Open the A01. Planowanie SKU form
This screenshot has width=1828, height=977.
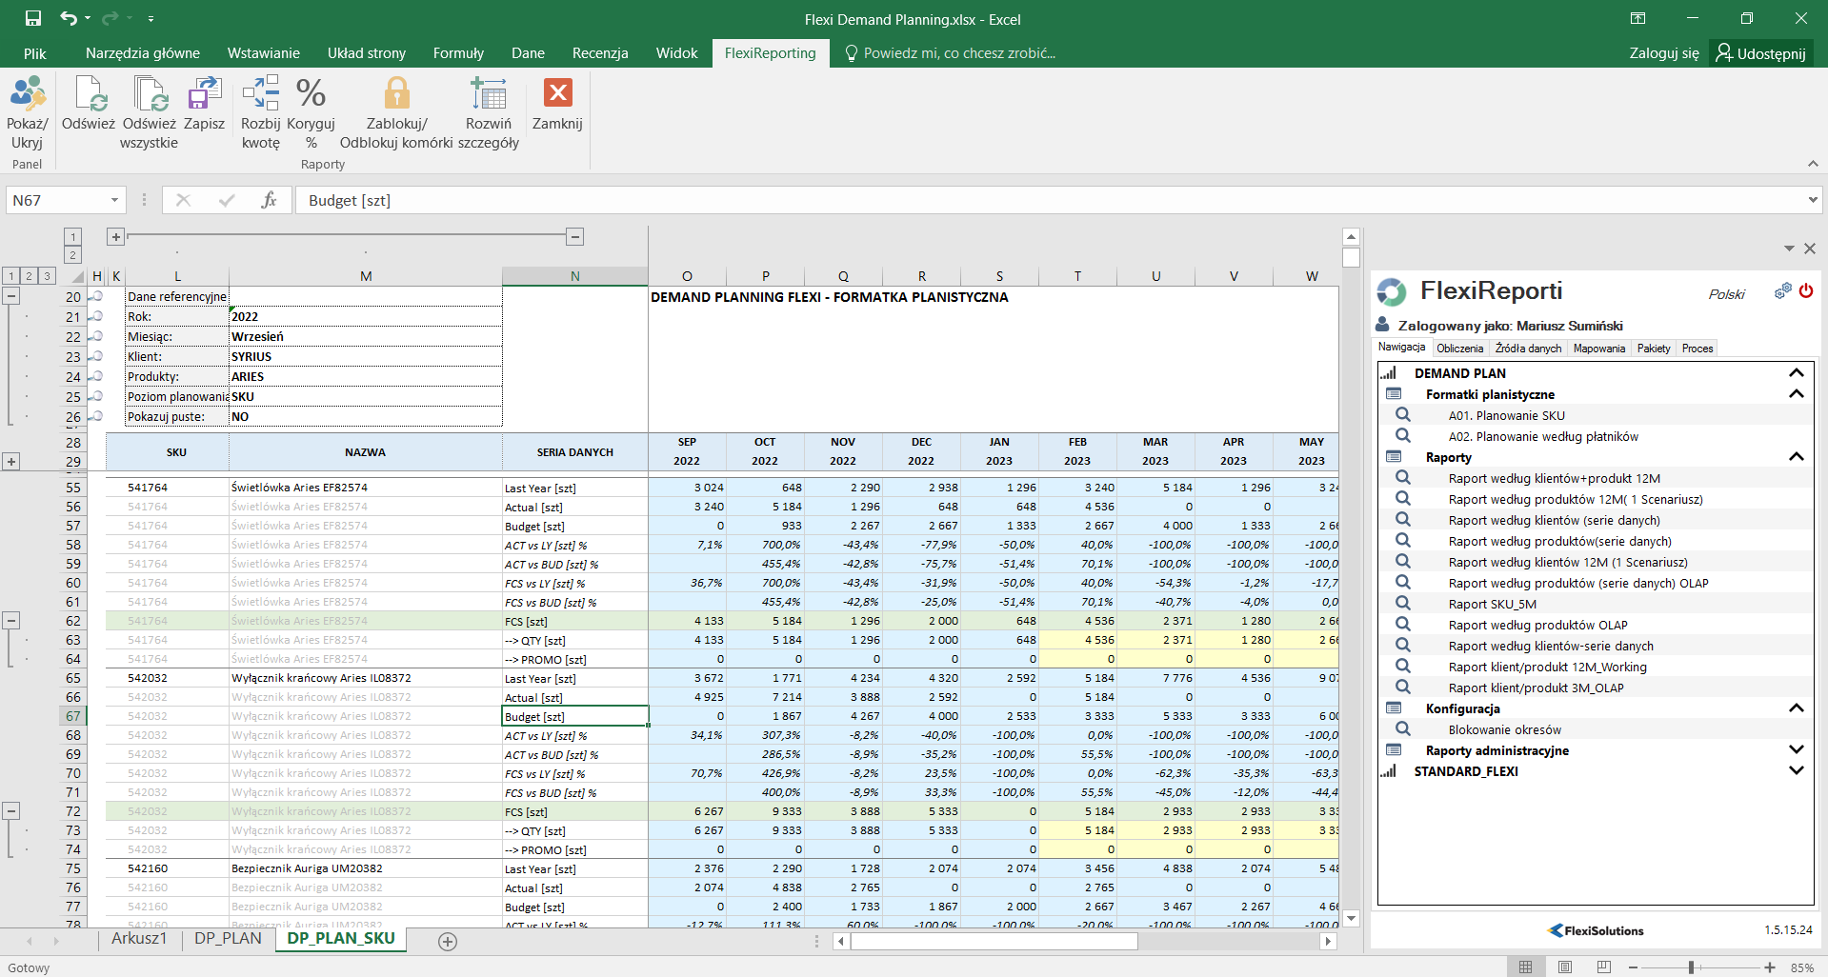(x=1506, y=415)
